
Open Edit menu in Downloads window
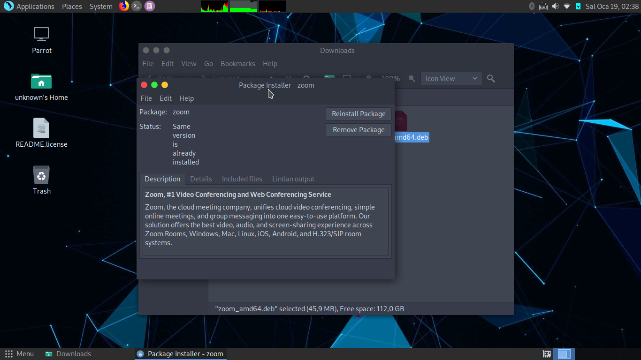[168, 64]
